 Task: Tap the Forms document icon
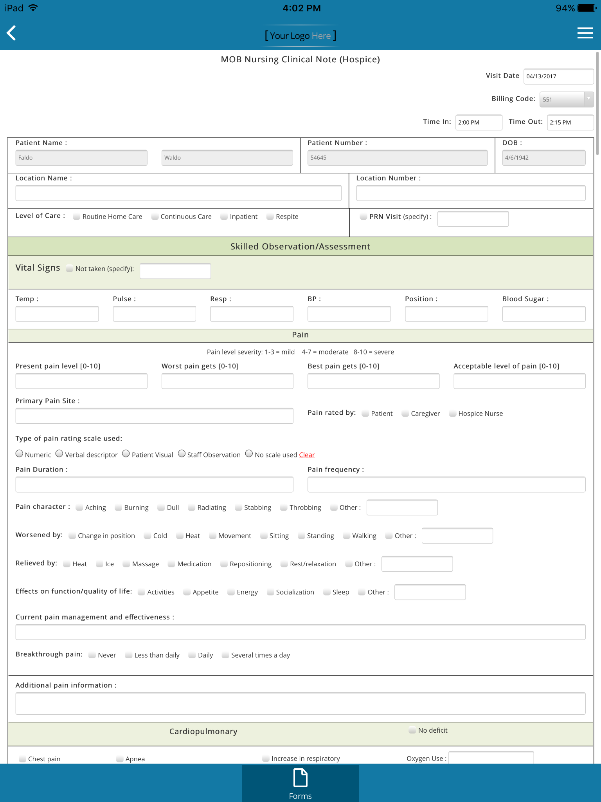(x=300, y=778)
